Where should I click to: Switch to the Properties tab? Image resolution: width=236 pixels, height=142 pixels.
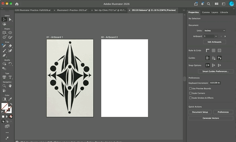click(194, 12)
